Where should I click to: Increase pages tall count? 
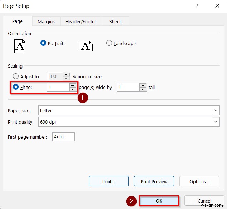[143, 85]
